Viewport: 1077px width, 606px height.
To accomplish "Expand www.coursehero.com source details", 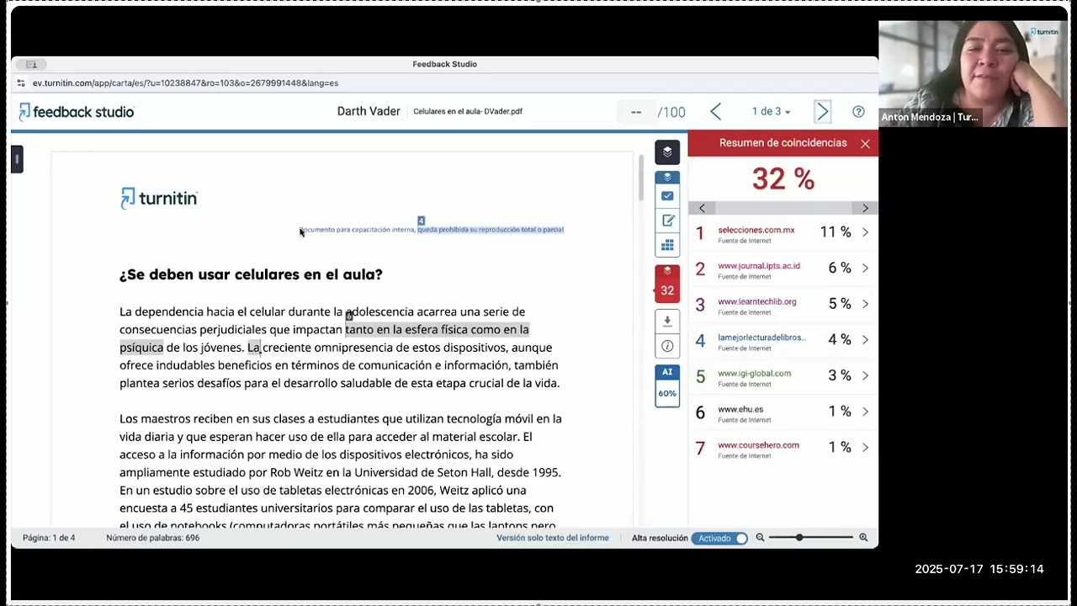I will tap(865, 447).
